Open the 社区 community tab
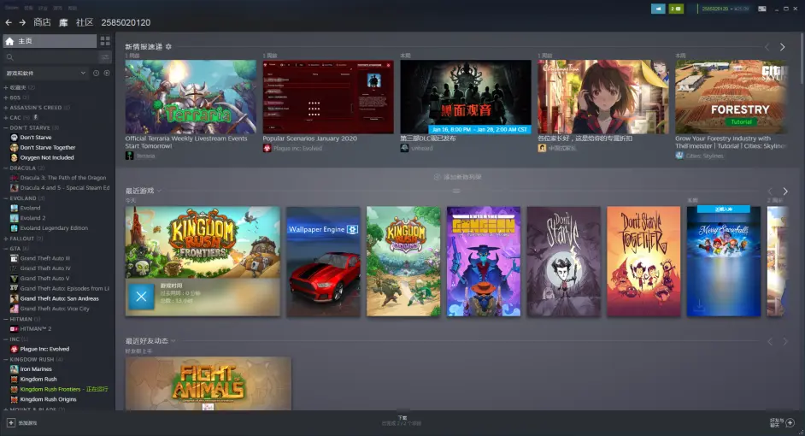The image size is (805, 436). coord(85,22)
